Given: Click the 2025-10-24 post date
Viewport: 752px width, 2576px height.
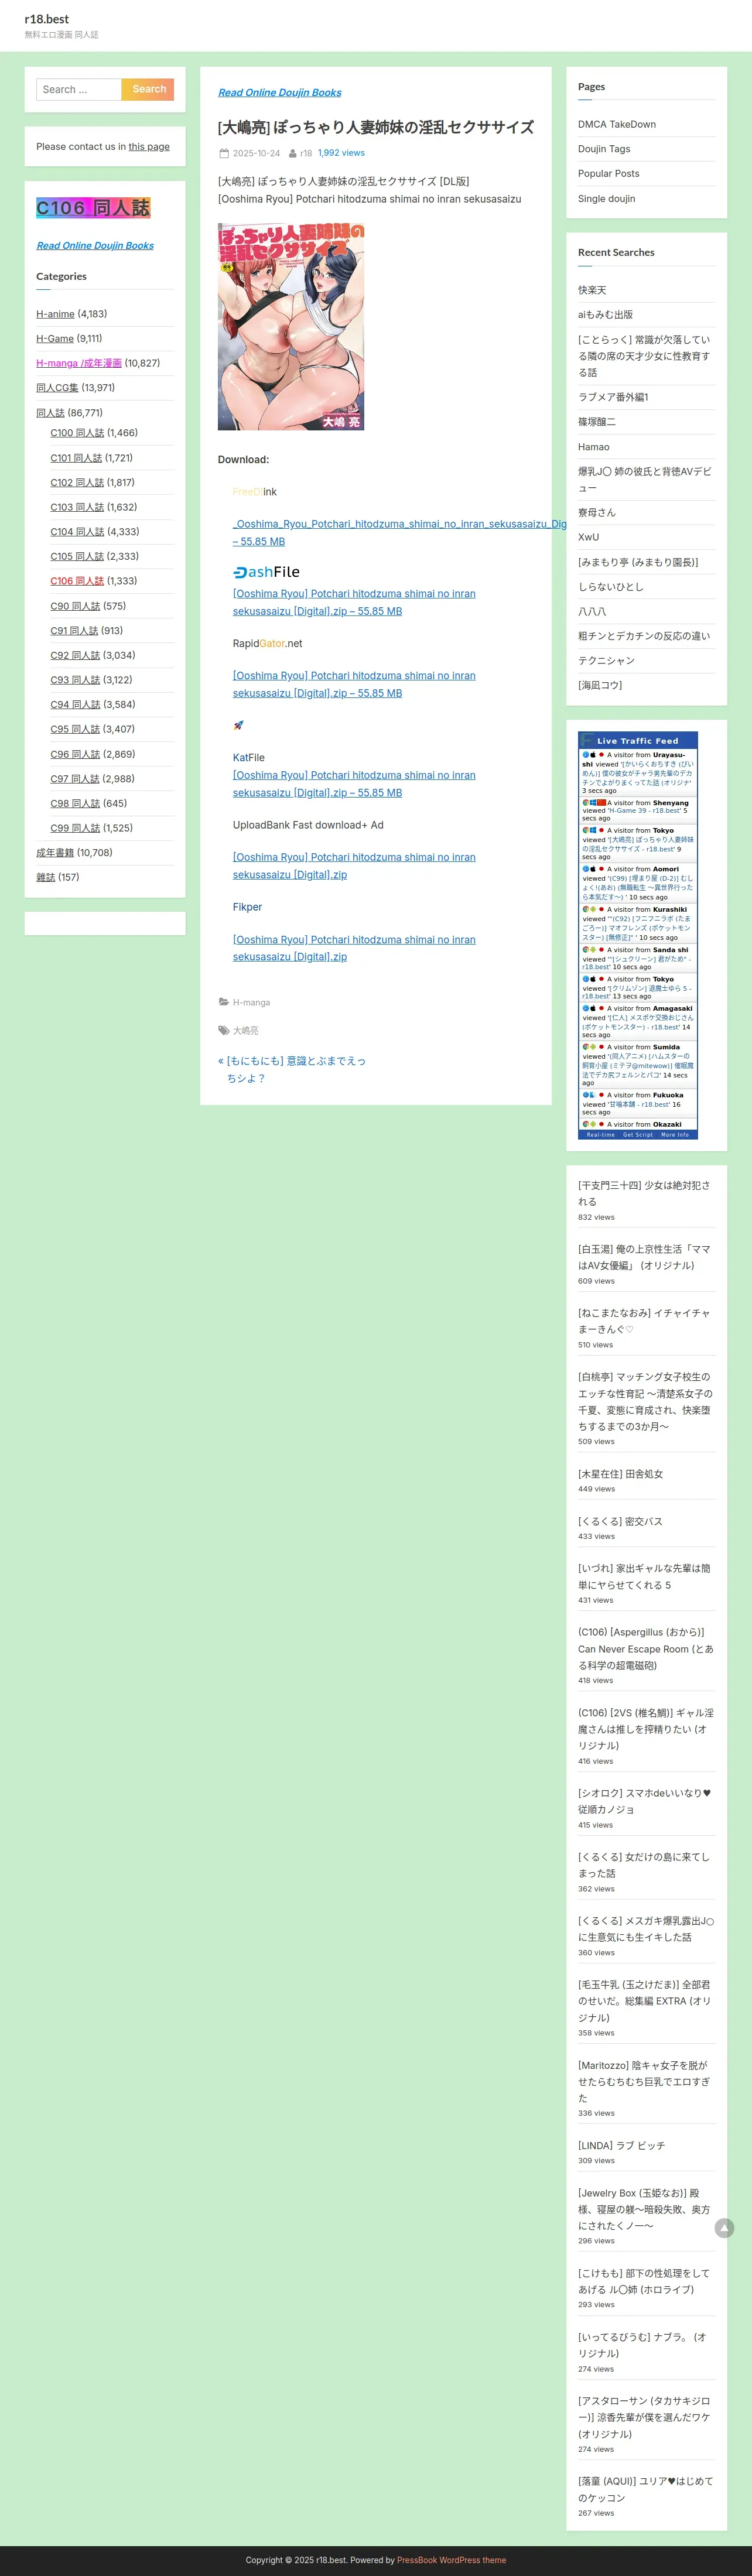Looking at the screenshot, I should pyautogui.click(x=256, y=153).
